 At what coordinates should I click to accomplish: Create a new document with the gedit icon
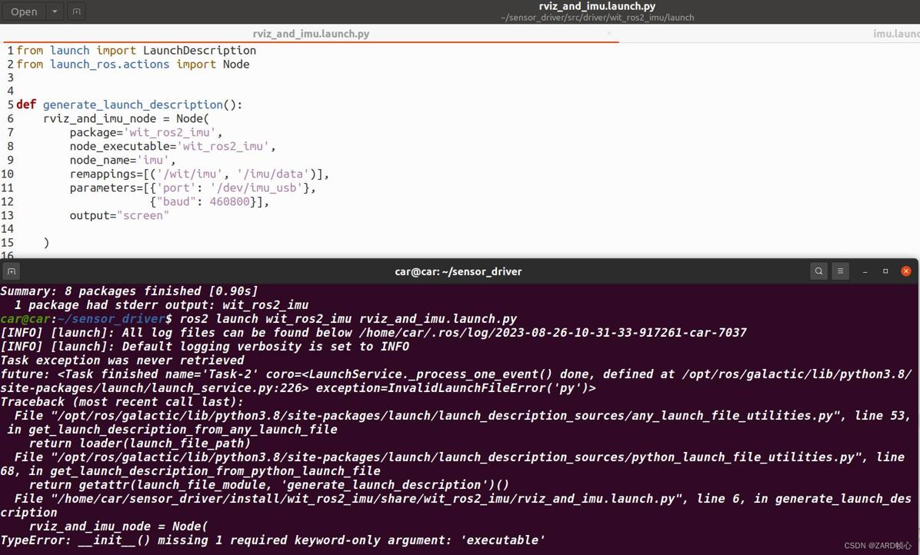coord(76,12)
